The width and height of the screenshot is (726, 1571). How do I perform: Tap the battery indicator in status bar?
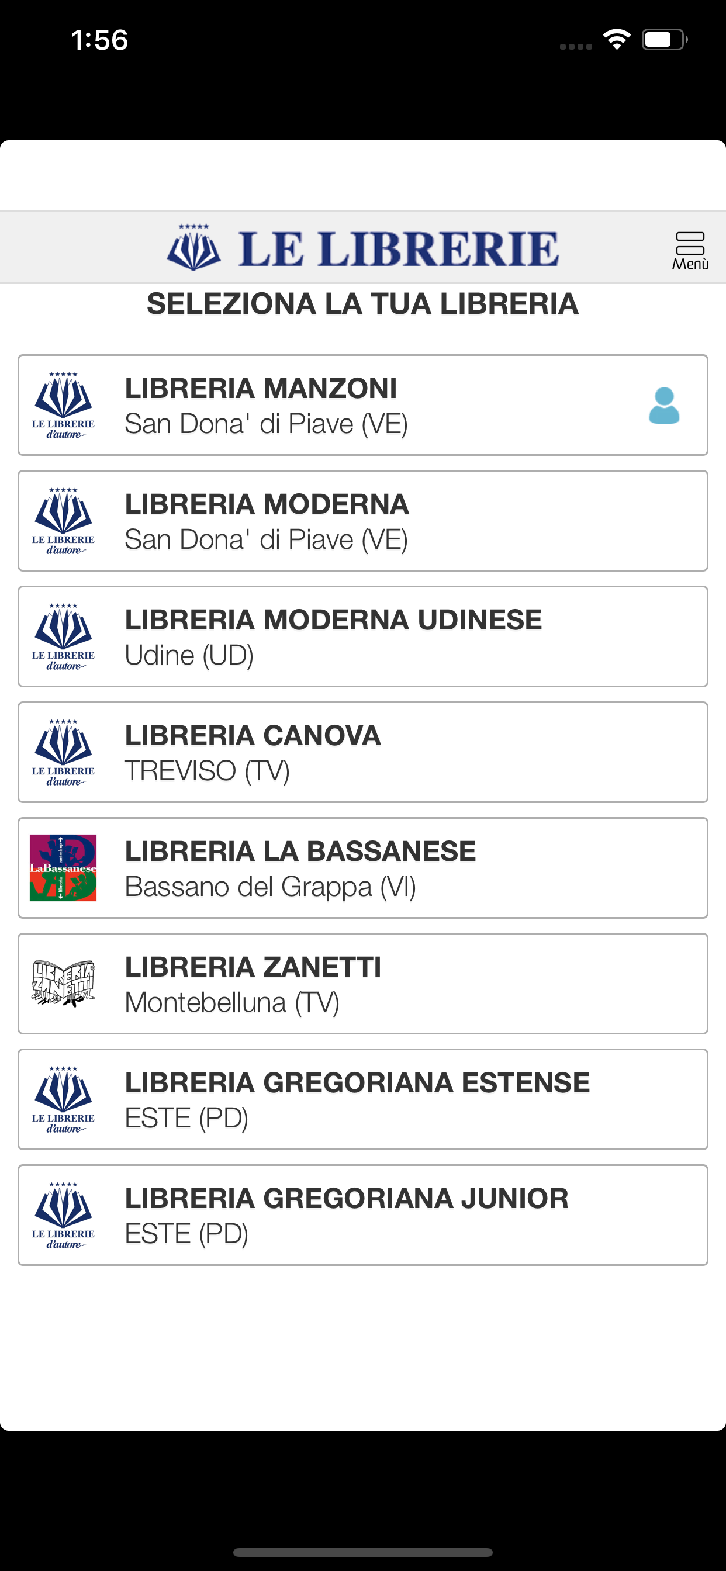coord(664,40)
